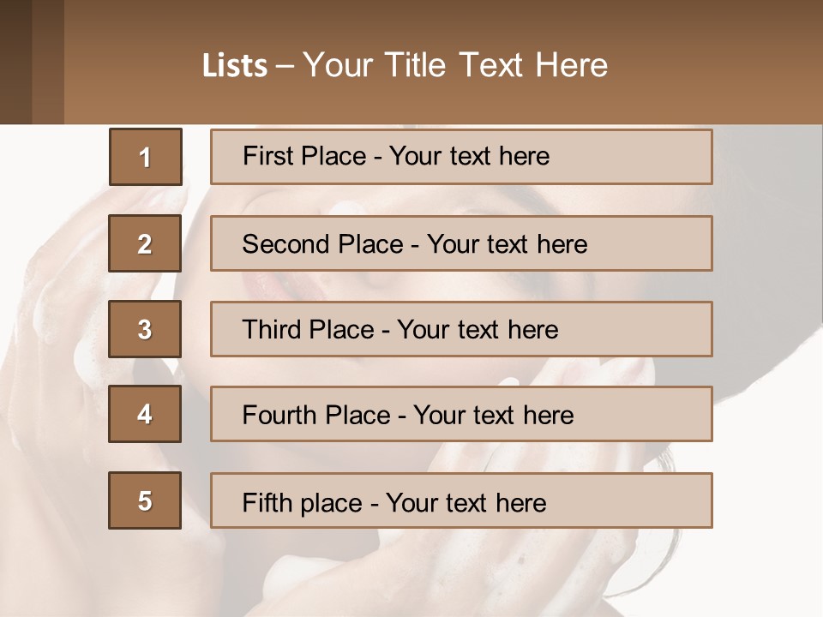Select the 'Third Place - Your text here' bar
Screen dimensions: 823x617
[x=461, y=329]
